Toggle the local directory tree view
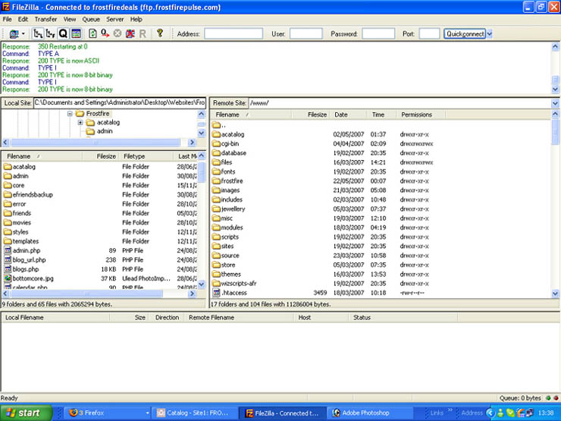Image resolution: width=561 pixels, height=421 pixels. (38, 33)
